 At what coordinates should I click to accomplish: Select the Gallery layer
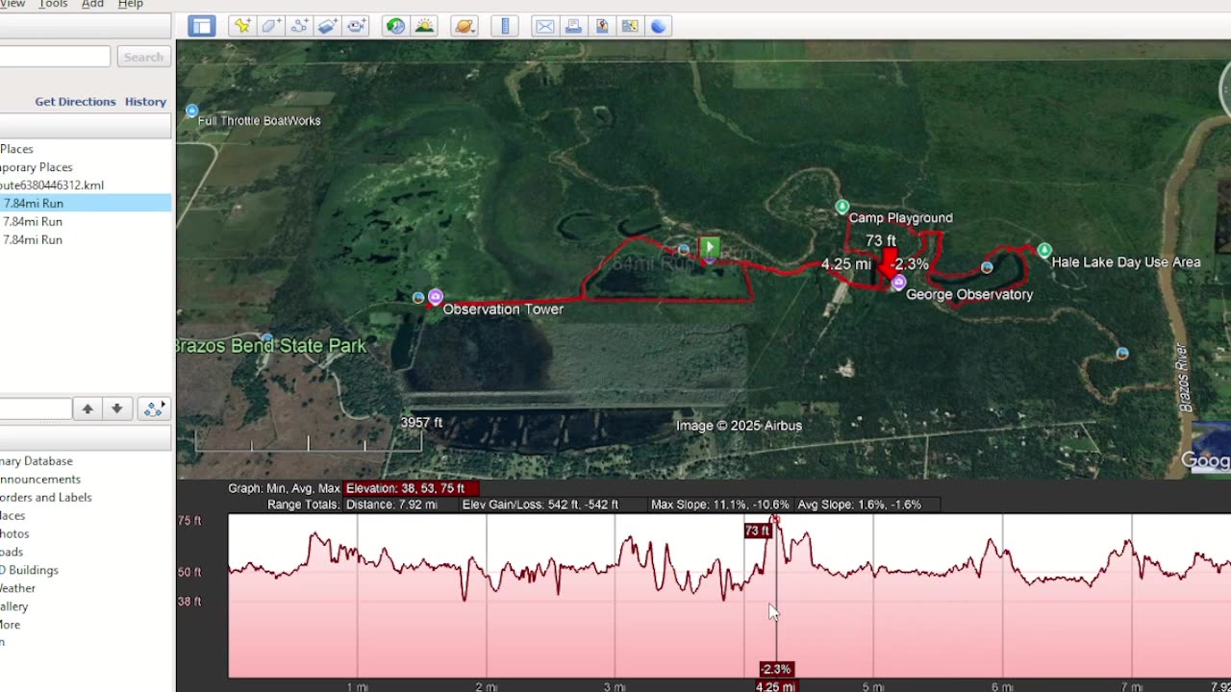14,606
